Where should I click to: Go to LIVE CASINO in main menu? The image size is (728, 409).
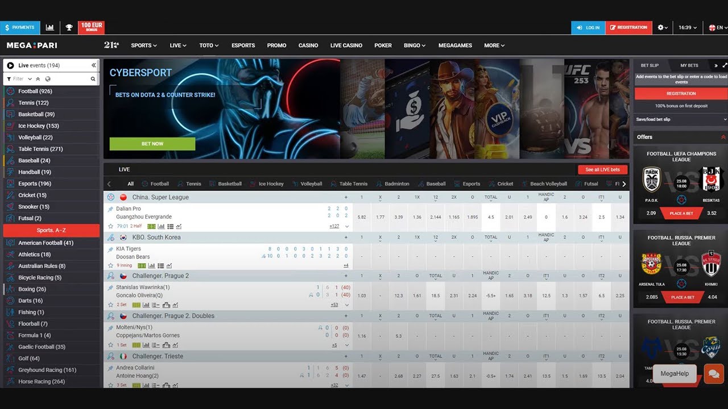346,45
